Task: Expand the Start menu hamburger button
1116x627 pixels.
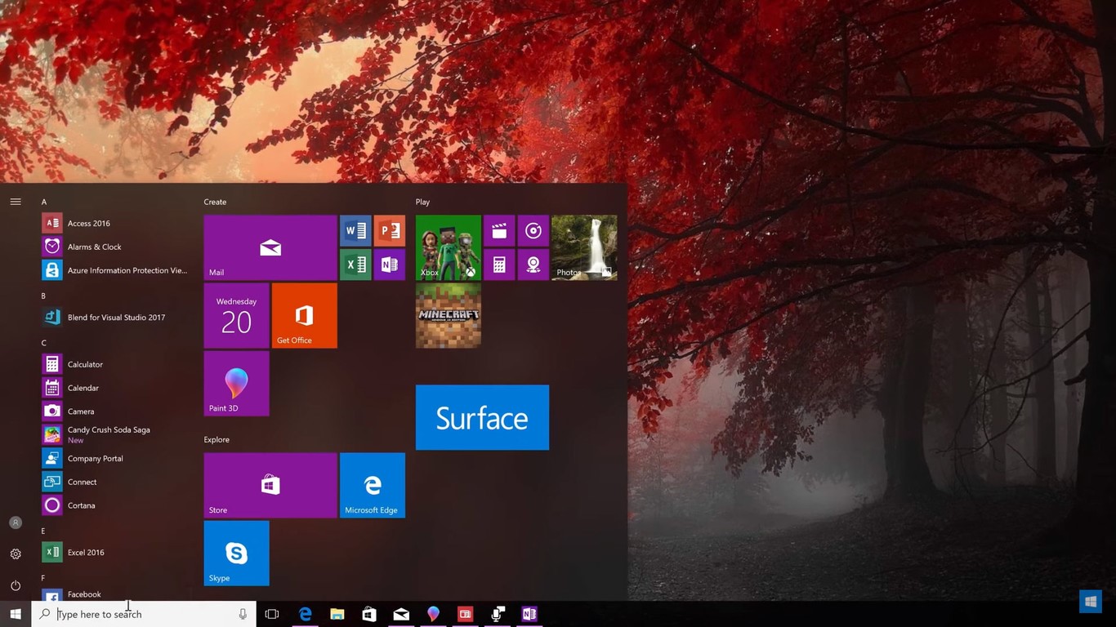Action: 16,202
